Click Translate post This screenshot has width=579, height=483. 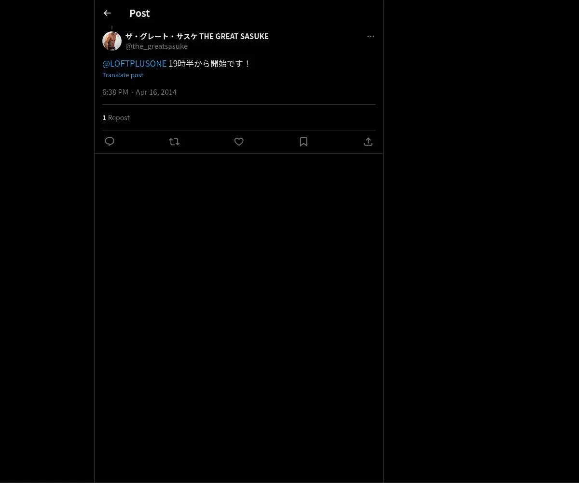(123, 75)
